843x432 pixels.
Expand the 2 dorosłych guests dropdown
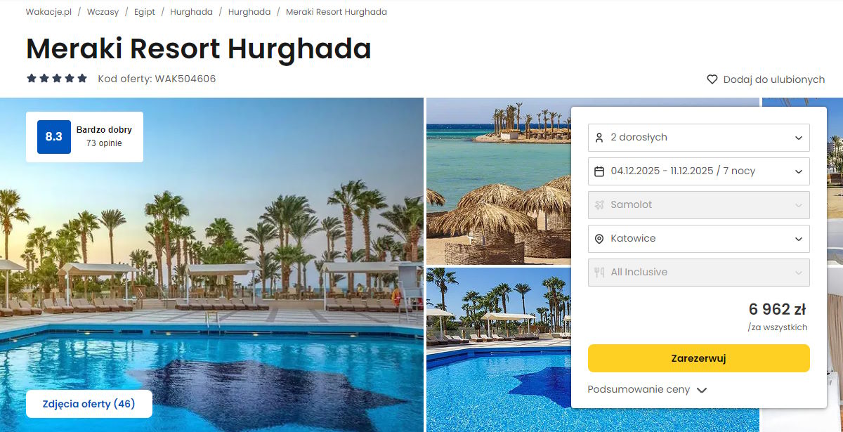click(699, 138)
